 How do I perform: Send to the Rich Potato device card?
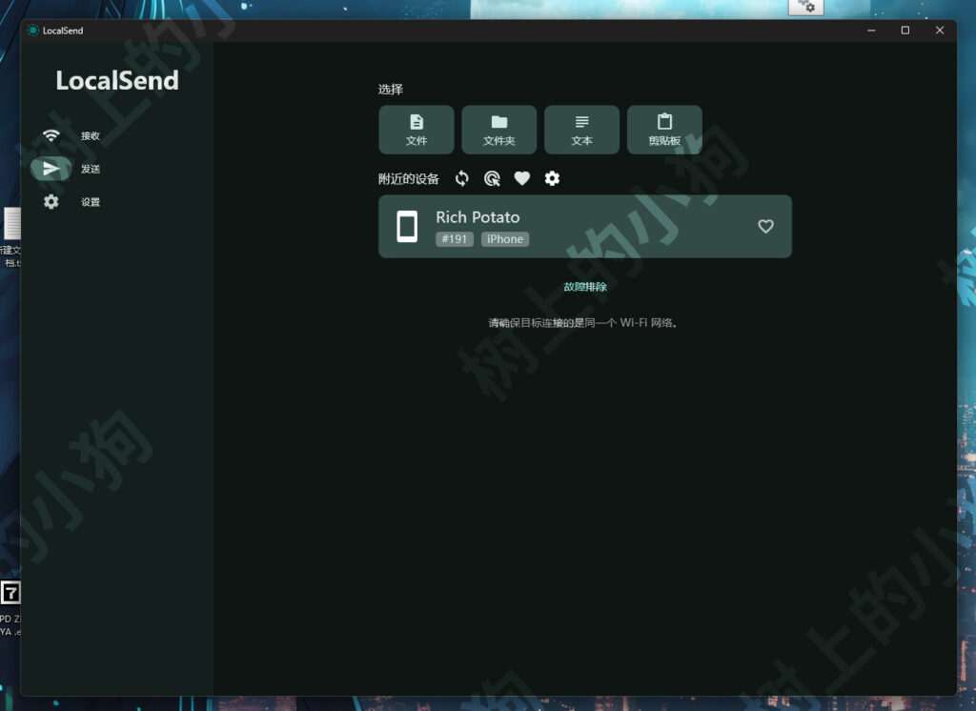pos(585,226)
